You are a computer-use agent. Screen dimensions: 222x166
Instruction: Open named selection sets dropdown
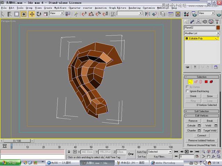pos(130,13)
